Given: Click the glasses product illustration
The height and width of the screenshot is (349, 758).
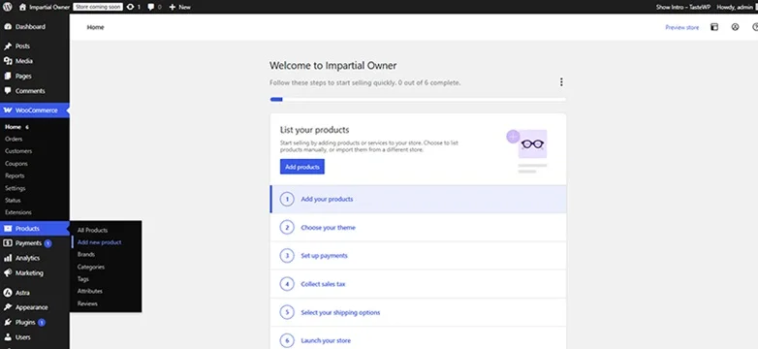Looking at the screenshot, I should point(527,151).
